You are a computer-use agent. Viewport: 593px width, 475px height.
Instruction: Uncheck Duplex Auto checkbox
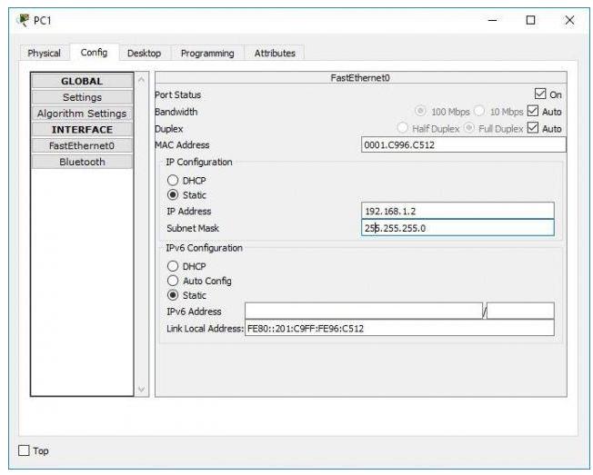(x=532, y=128)
